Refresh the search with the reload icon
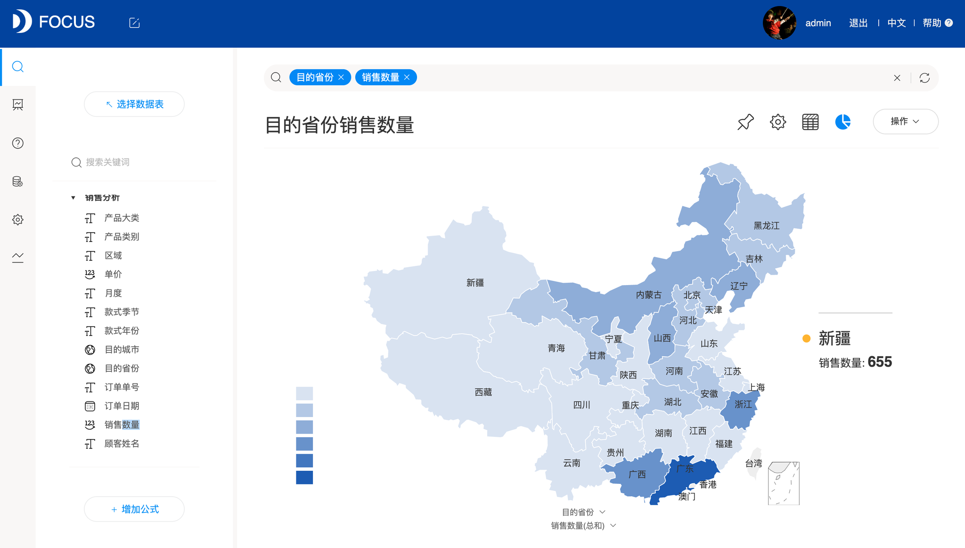The height and width of the screenshot is (548, 965). click(x=924, y=77)
